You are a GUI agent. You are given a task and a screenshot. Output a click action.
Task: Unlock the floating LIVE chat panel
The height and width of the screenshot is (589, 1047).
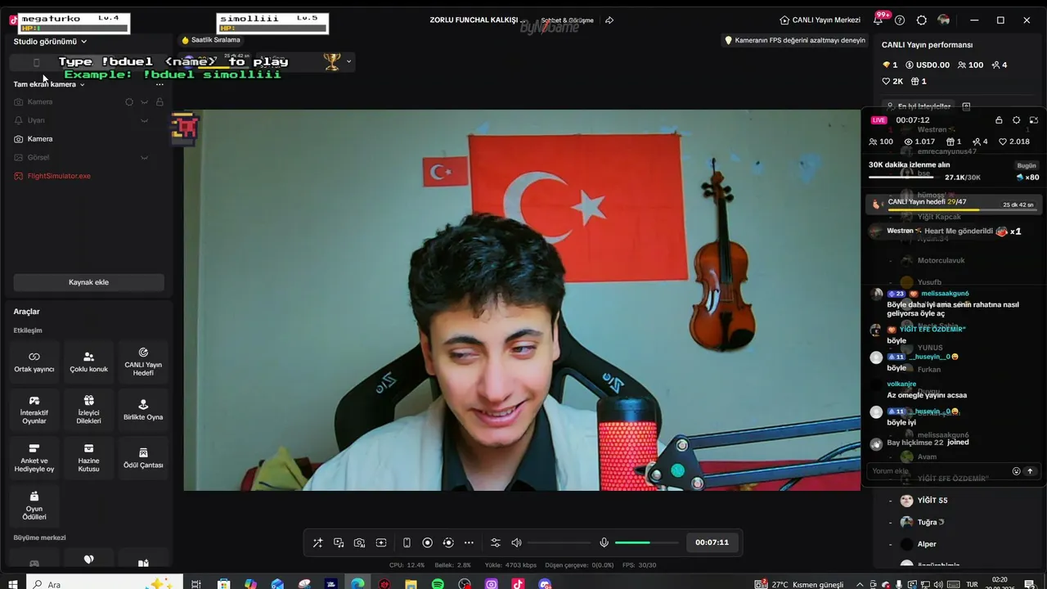pyautogui.click(x=999, y=120)
